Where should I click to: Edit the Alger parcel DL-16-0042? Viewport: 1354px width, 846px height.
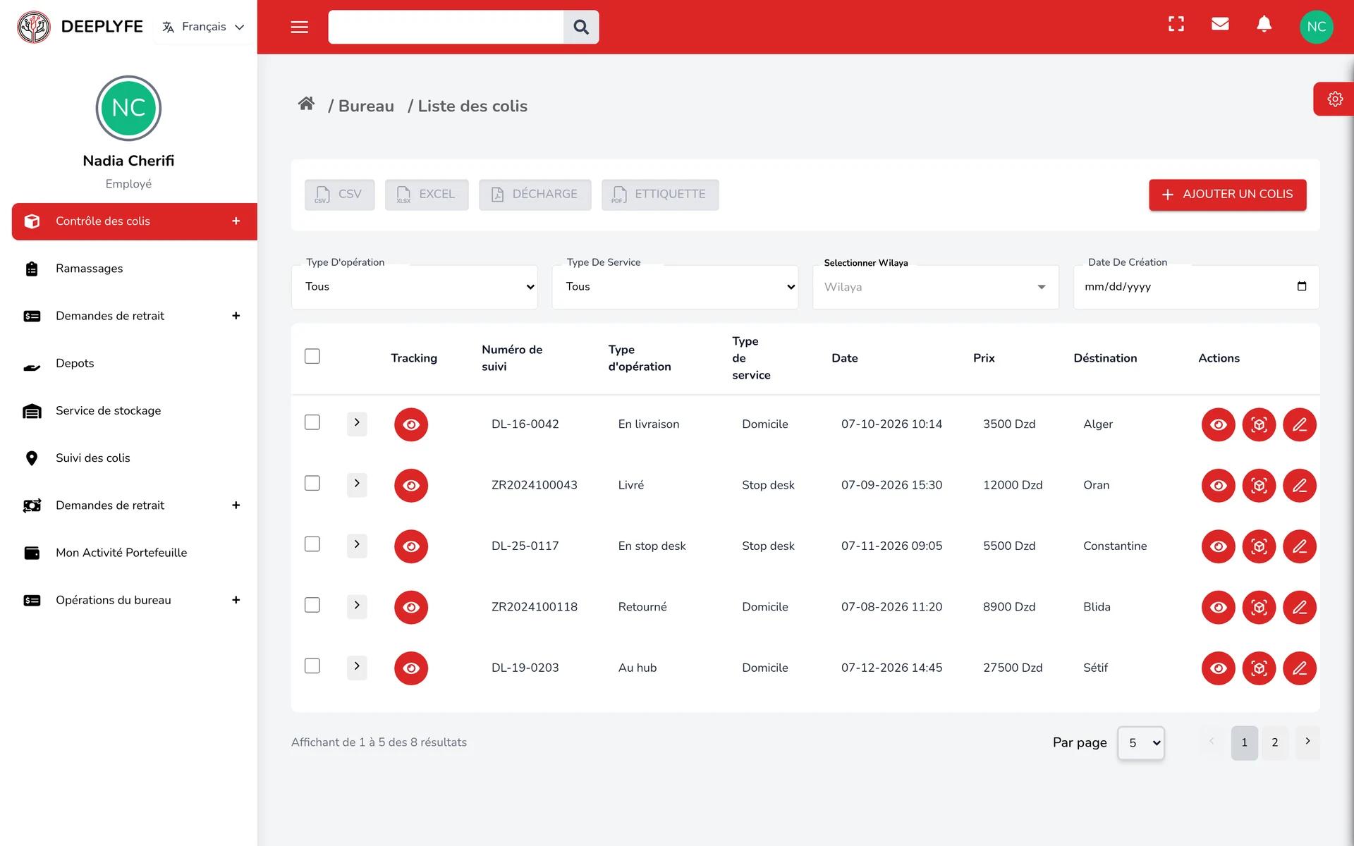(1300, 424)
